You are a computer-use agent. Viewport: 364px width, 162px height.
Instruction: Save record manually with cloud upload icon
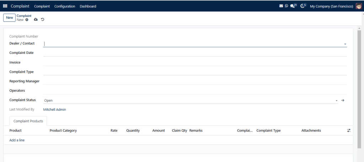[36, 20]
